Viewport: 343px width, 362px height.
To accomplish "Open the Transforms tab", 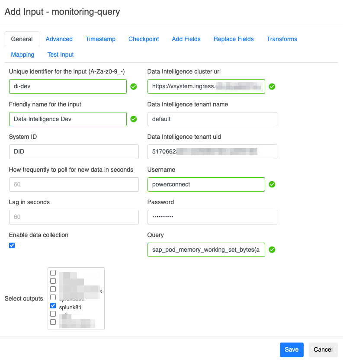I will 282,39.
